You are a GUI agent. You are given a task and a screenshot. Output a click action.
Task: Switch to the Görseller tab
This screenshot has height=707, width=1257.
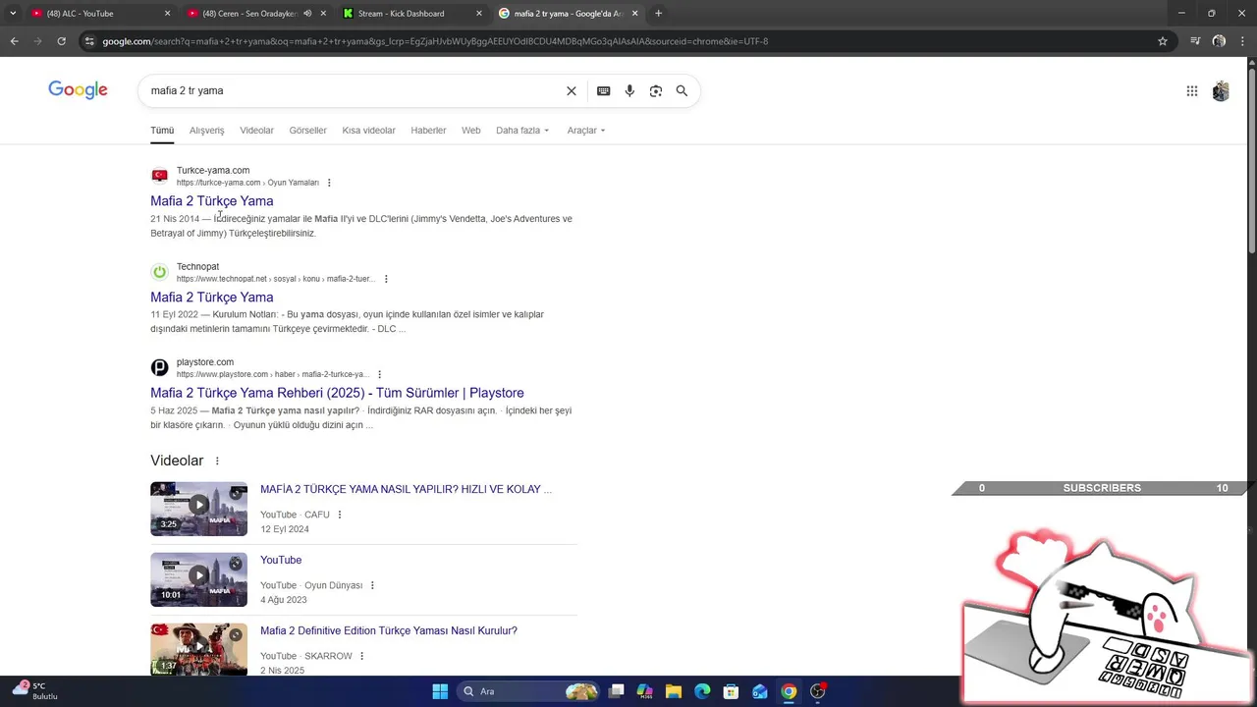[x=307, y=131]
